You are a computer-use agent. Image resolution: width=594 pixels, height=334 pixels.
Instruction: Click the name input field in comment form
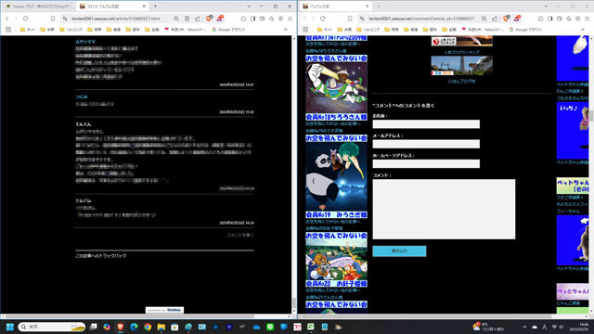426,124
